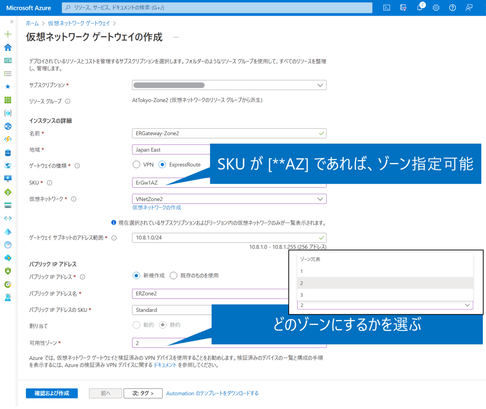Click the 前へ button
Screen dimensions: 486x409
106,393
